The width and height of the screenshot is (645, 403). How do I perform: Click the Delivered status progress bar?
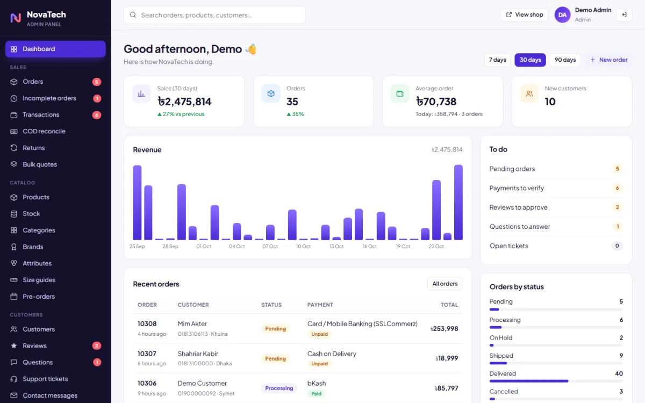(x=556, y=381)
